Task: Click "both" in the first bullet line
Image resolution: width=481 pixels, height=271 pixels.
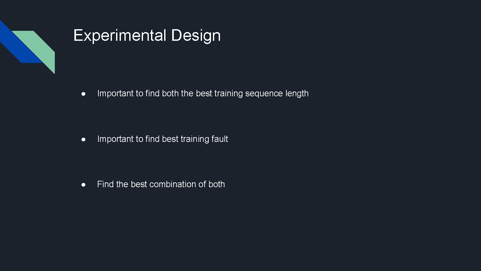Action: pos(170,93)
